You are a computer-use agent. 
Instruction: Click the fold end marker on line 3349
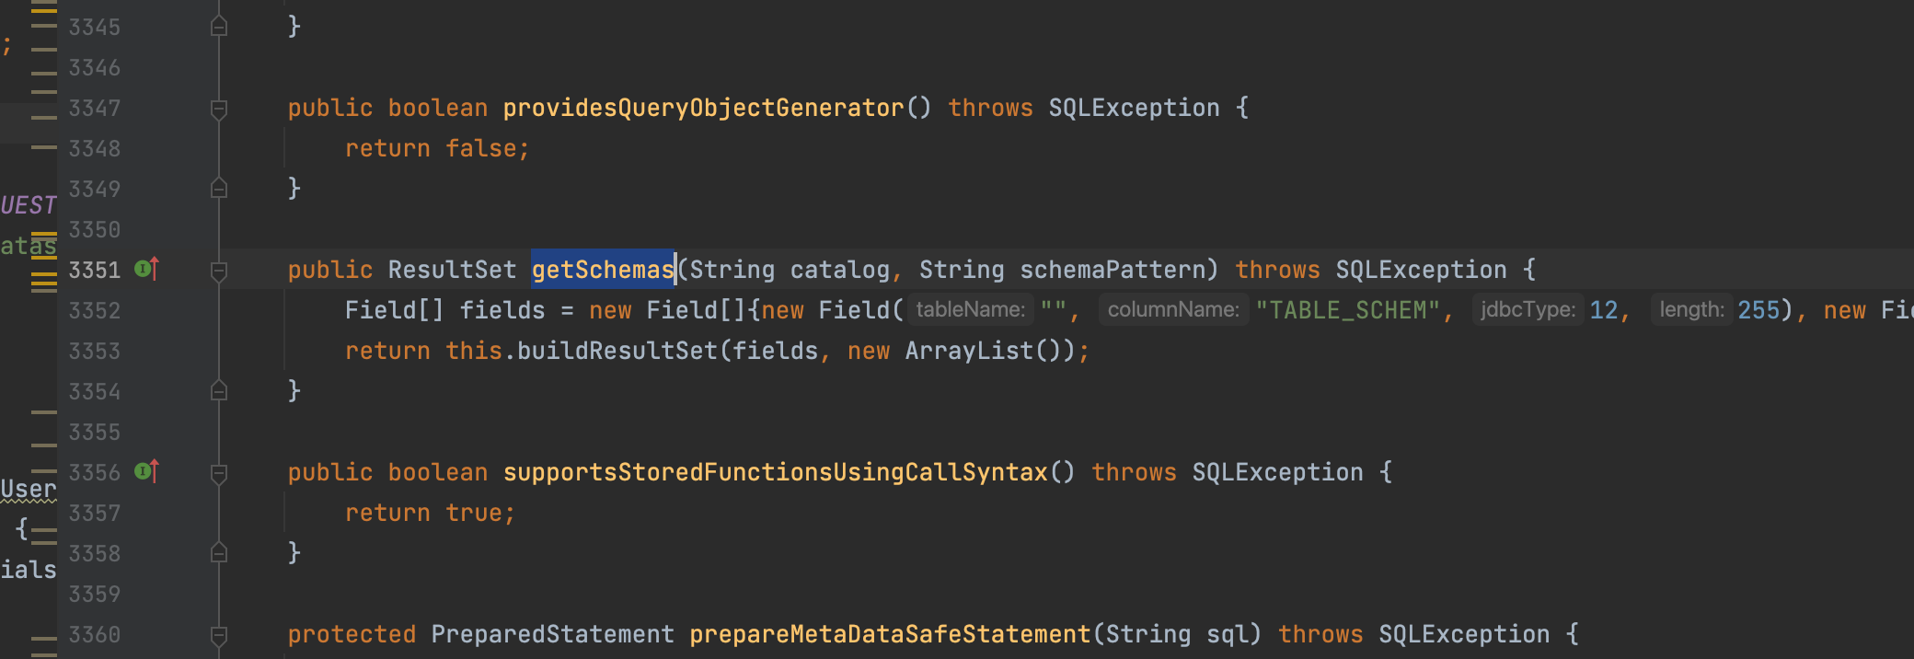tap(219, 188)
